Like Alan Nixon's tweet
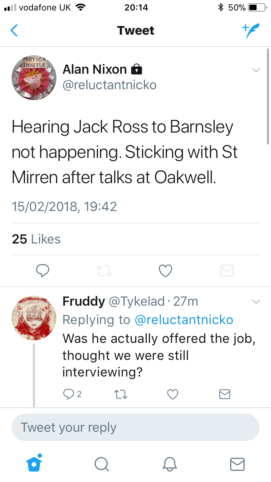The image size is (271, 482). [x=165, y=271]
